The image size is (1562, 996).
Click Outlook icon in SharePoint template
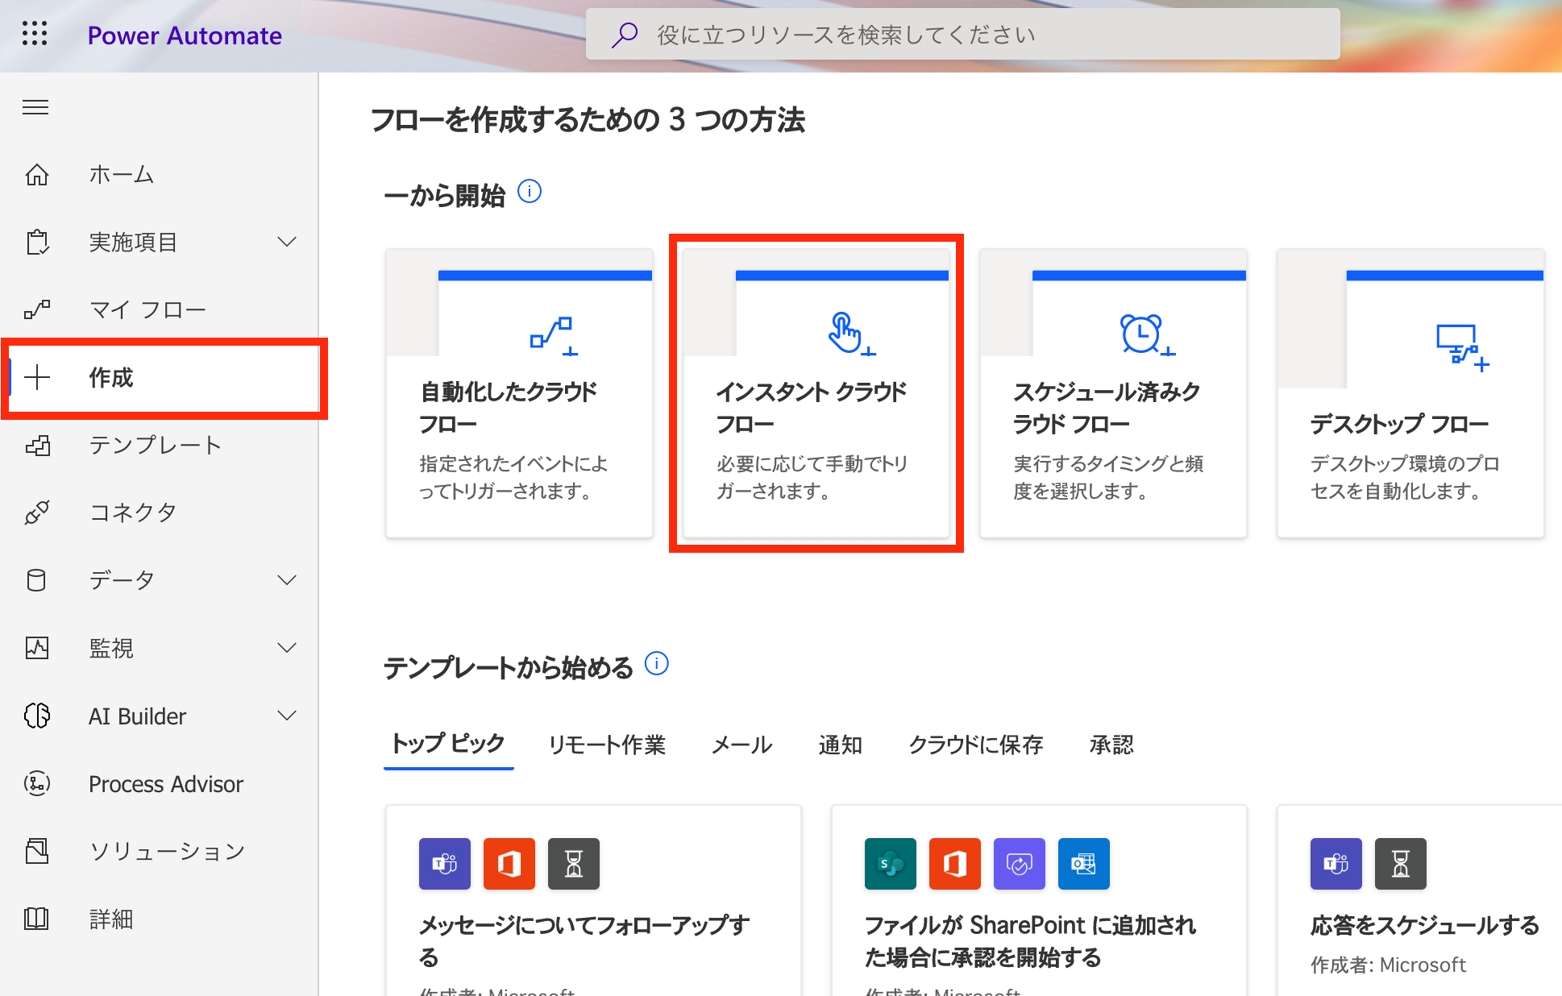coord(1084,864)
